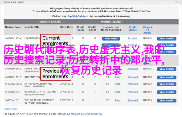Click Pass decision for UMSCBW-20-2
Image resolution: width=182 pixels, height=117 pixels.
(118, 84)
